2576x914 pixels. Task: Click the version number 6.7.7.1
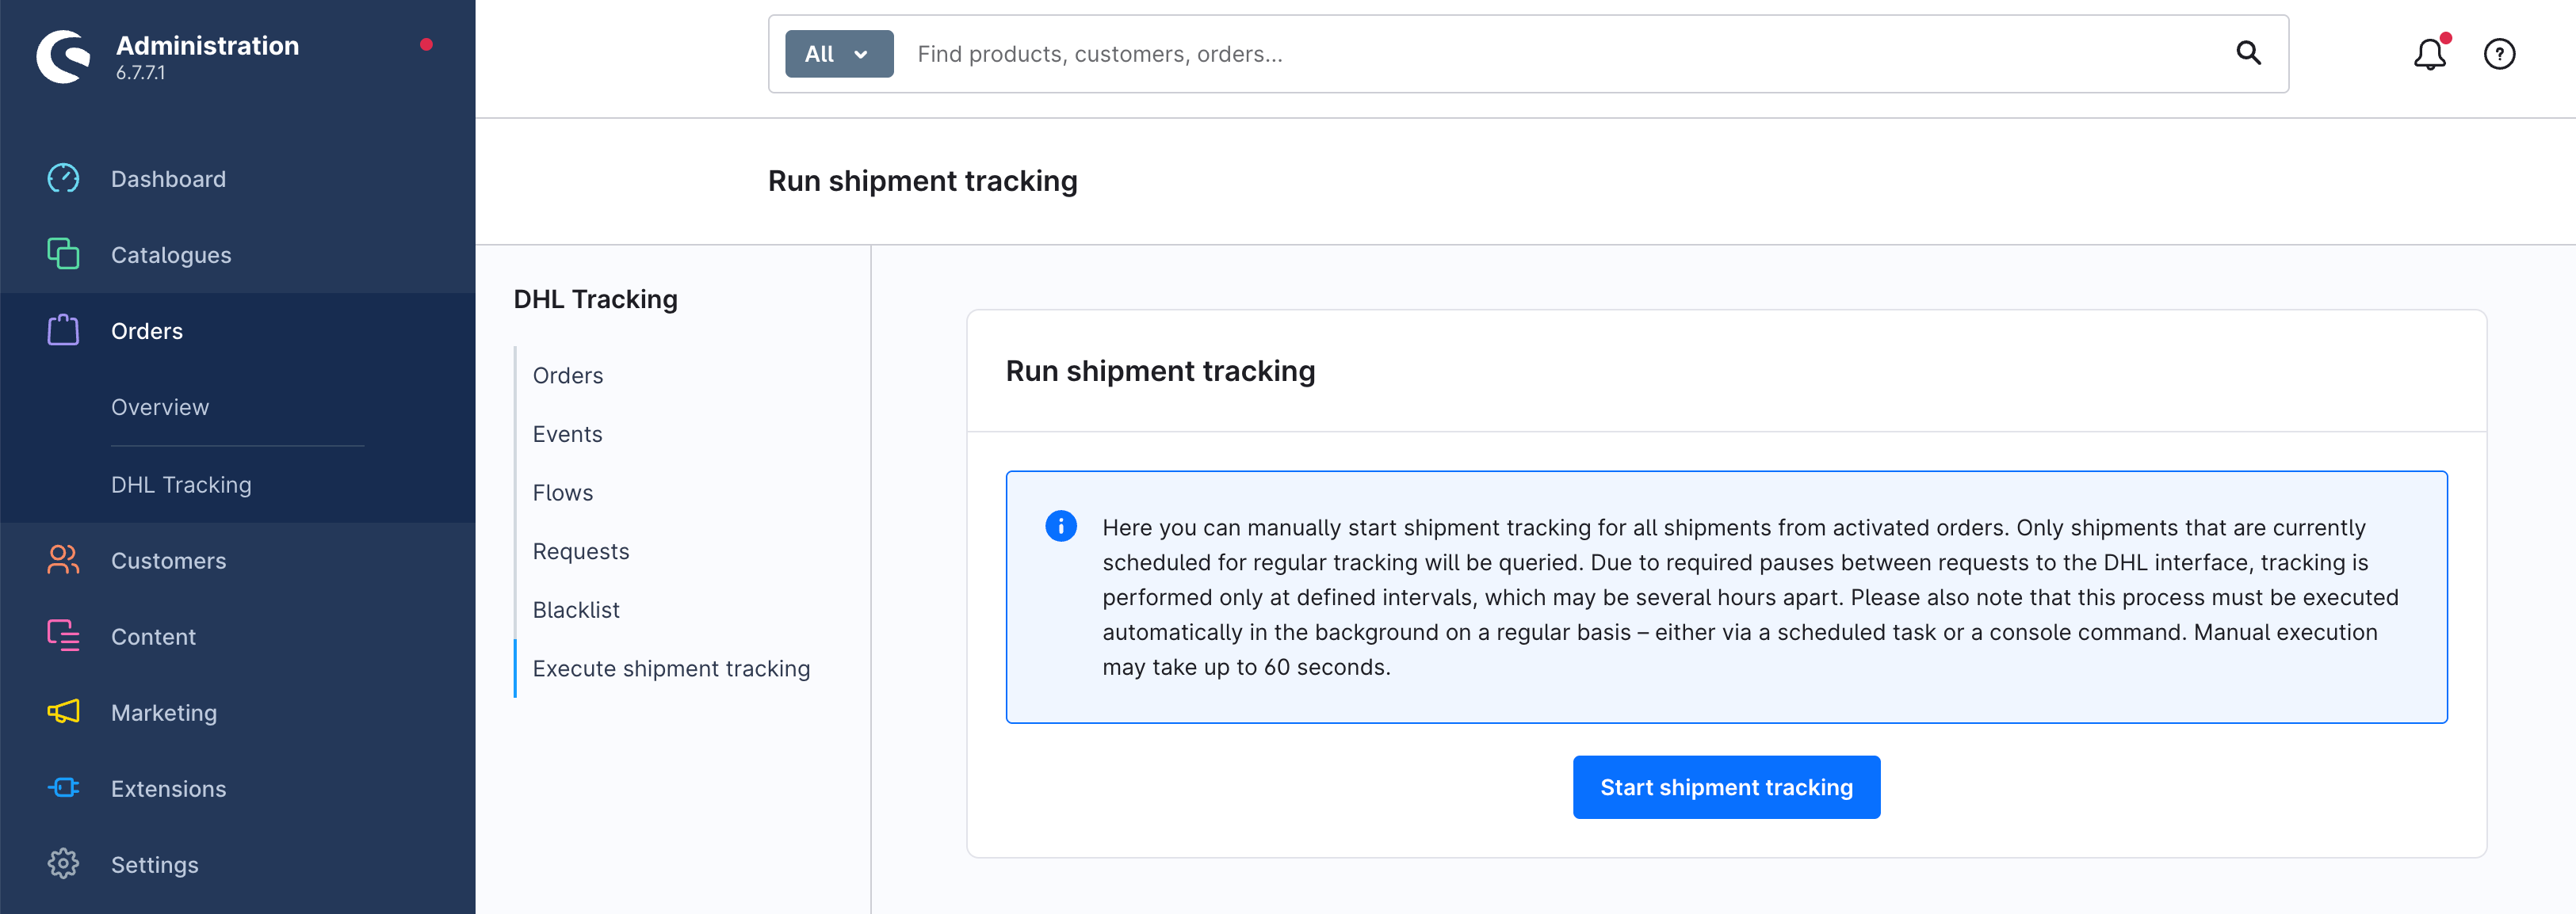click(x=140, y=72)
